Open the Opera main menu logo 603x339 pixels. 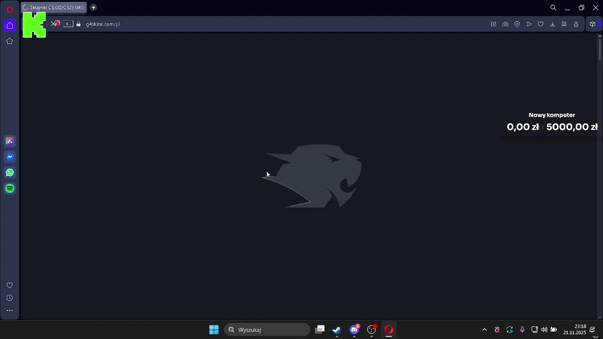click(9, 9)
